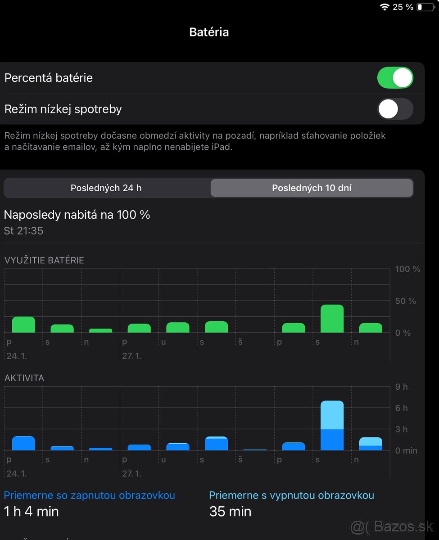Toggle the Percentá batérie switch
439x540 pixels.
click(x=395, y=78)
